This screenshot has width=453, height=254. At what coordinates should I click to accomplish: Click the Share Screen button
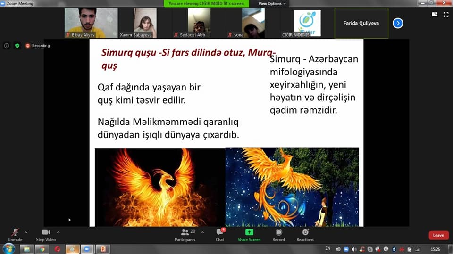coord(249,235)
